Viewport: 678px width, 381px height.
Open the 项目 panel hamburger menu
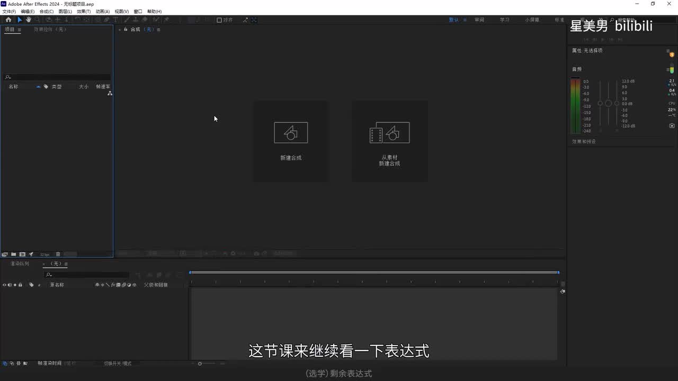pyautogui.click(x=20, y=30)
